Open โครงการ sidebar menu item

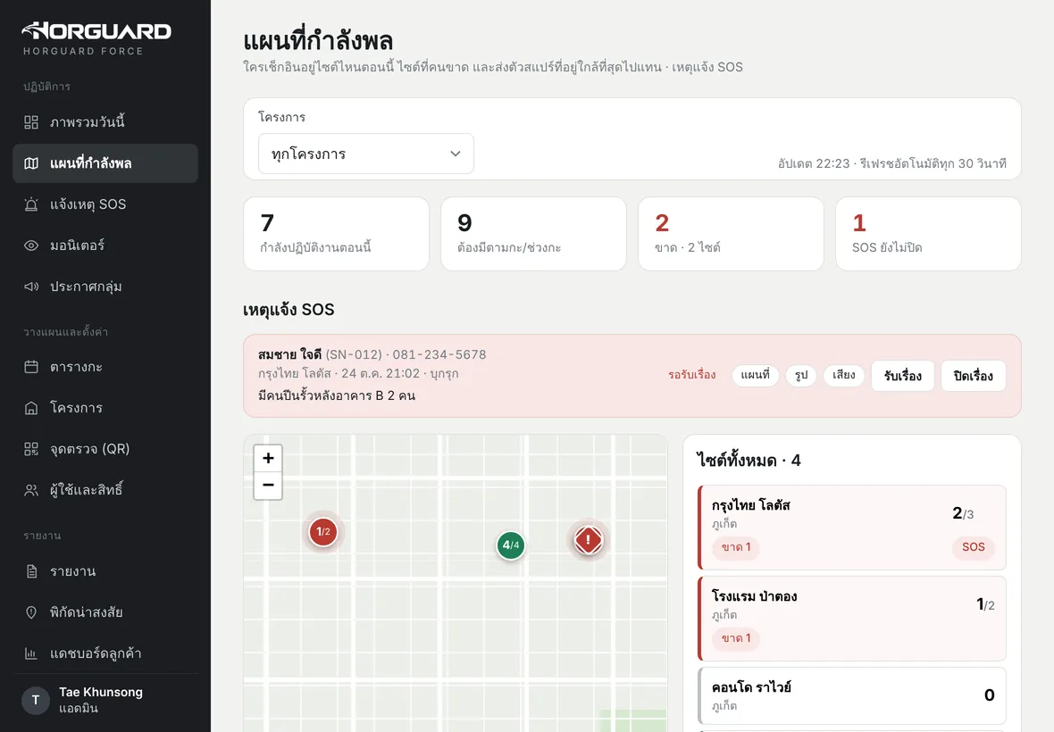click(x=105, y=408)
